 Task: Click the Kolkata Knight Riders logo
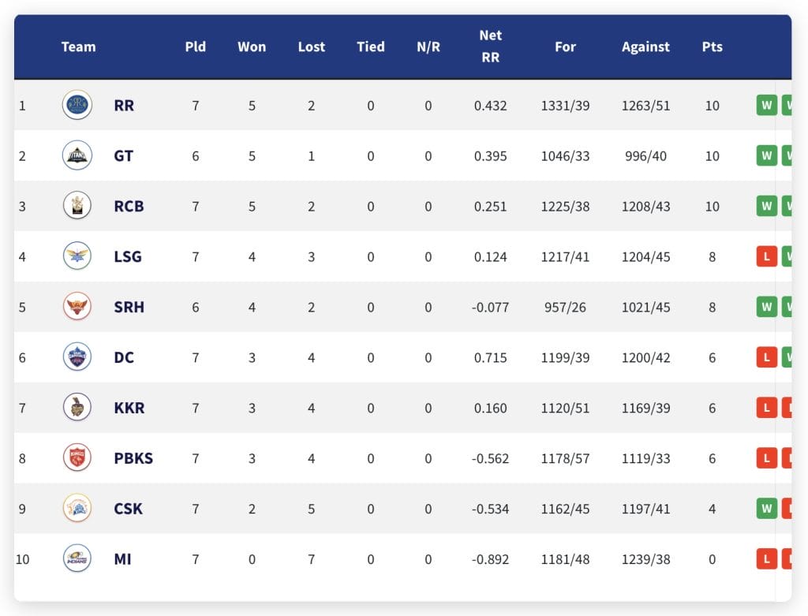pyautogui.click(x=77, y=408)
